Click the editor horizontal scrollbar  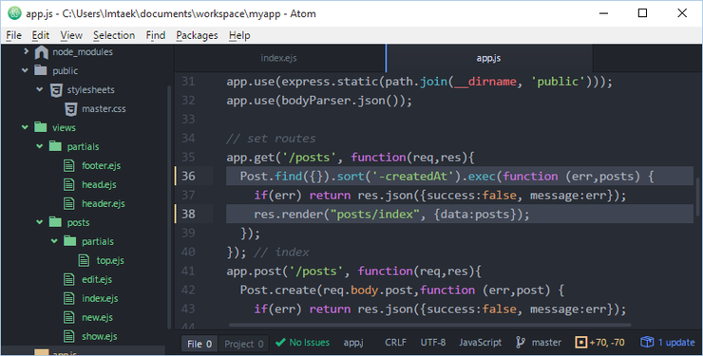tap(429, 325)
